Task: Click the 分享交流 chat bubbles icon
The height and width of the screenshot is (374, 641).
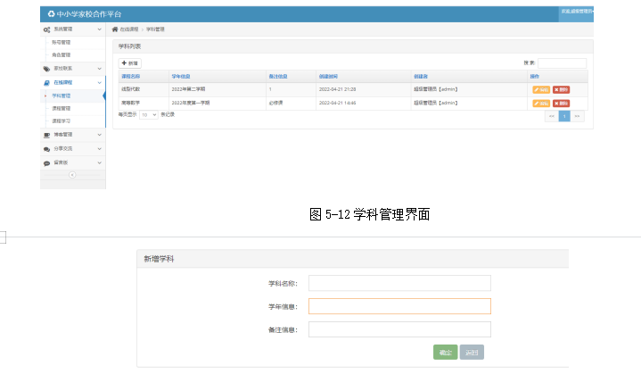Action: tap(46, 149)
